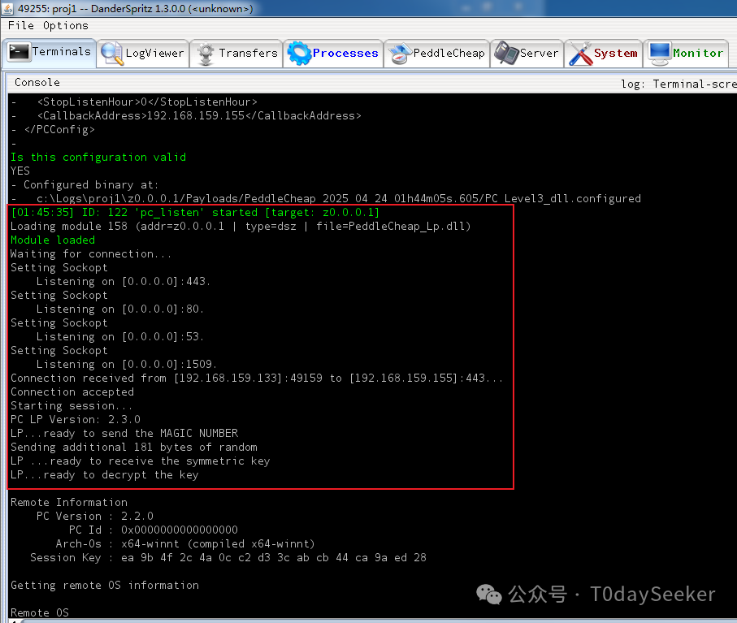Click the LogViewer magnifier icon
The width and height of the screenshot is (737, 623).
pos(112,54)
